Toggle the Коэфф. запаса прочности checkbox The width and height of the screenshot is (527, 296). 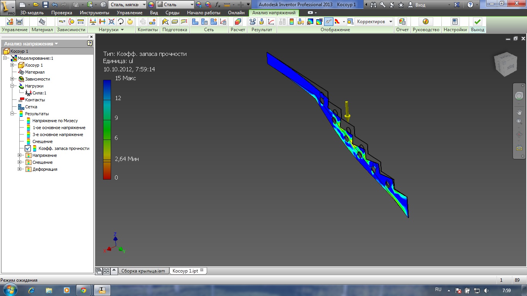(x=28, y=148)
